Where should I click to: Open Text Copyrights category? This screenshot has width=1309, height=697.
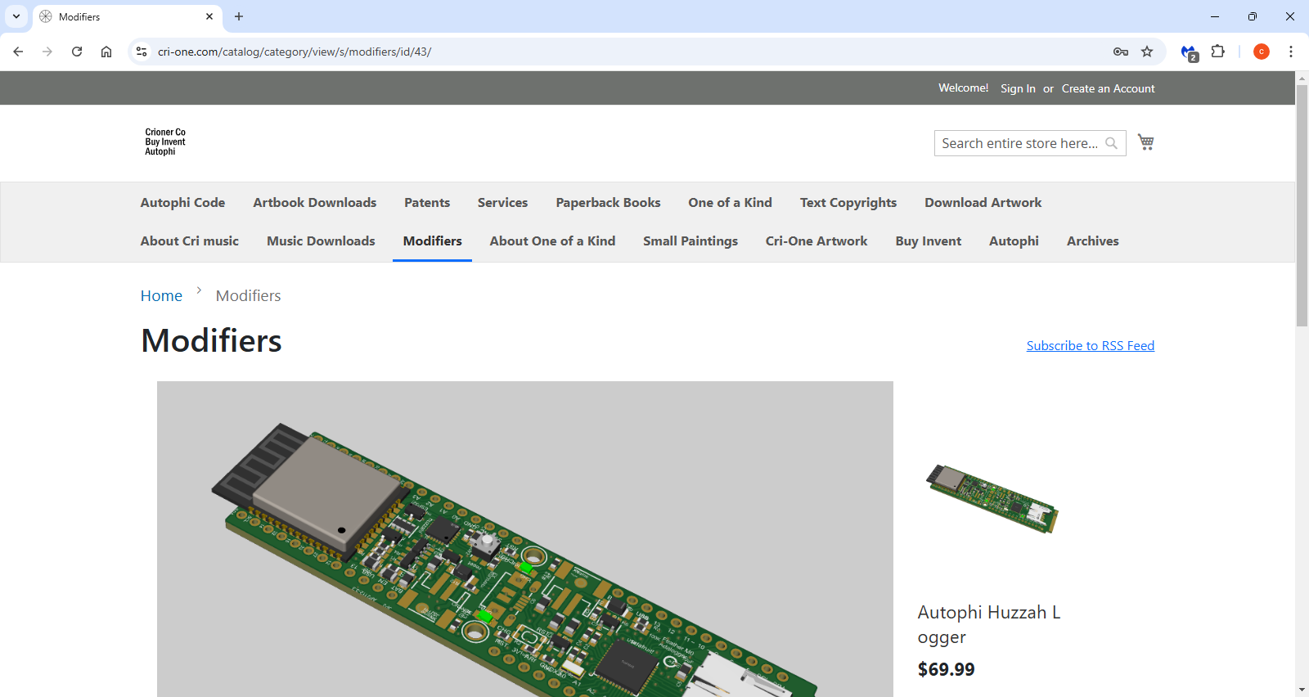[848, 202]
